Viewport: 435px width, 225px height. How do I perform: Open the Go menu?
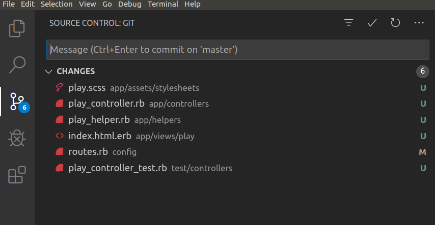(107, 4)
